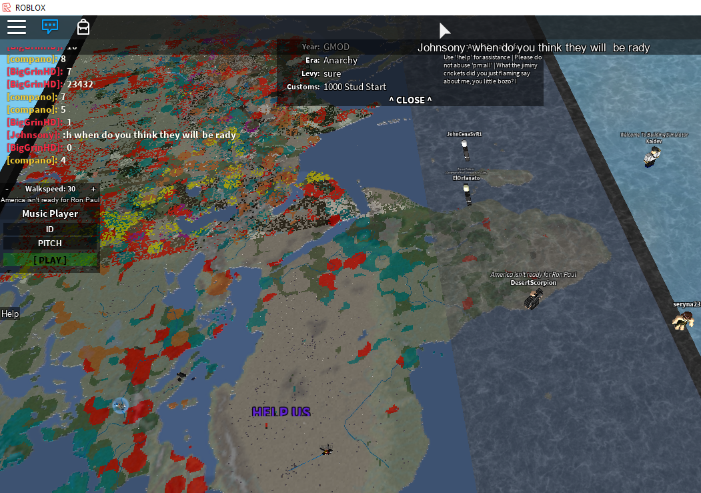This screenshot has width=701, height=493.
Task: Click the PITCH input field
Action: tap(49, 243)
